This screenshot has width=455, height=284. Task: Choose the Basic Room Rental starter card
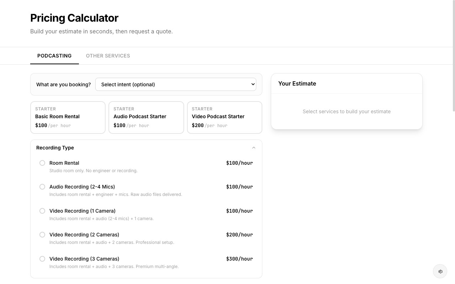tap(68, 118)
